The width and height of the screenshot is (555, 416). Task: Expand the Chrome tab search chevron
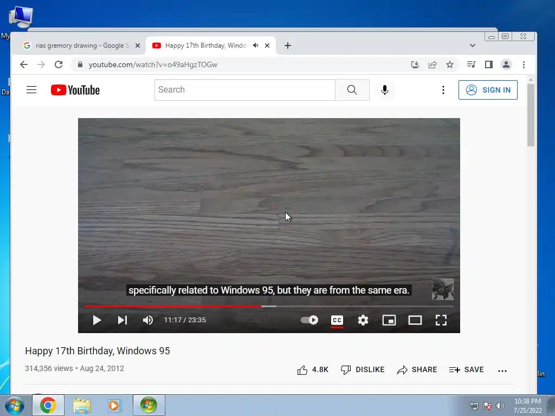click(x=472, y=45)
